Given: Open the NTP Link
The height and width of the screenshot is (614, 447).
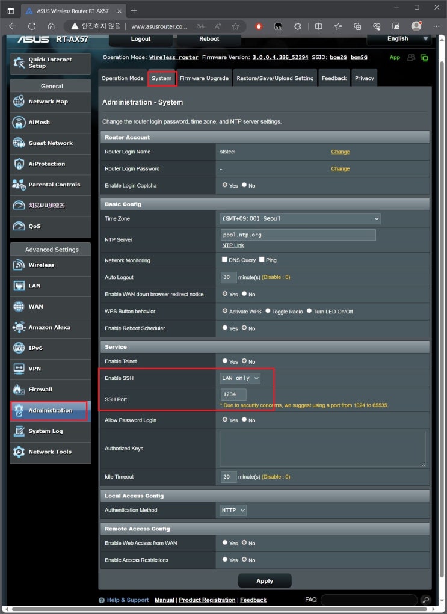Looking at the screenshot, I should (x=233, y=245).
